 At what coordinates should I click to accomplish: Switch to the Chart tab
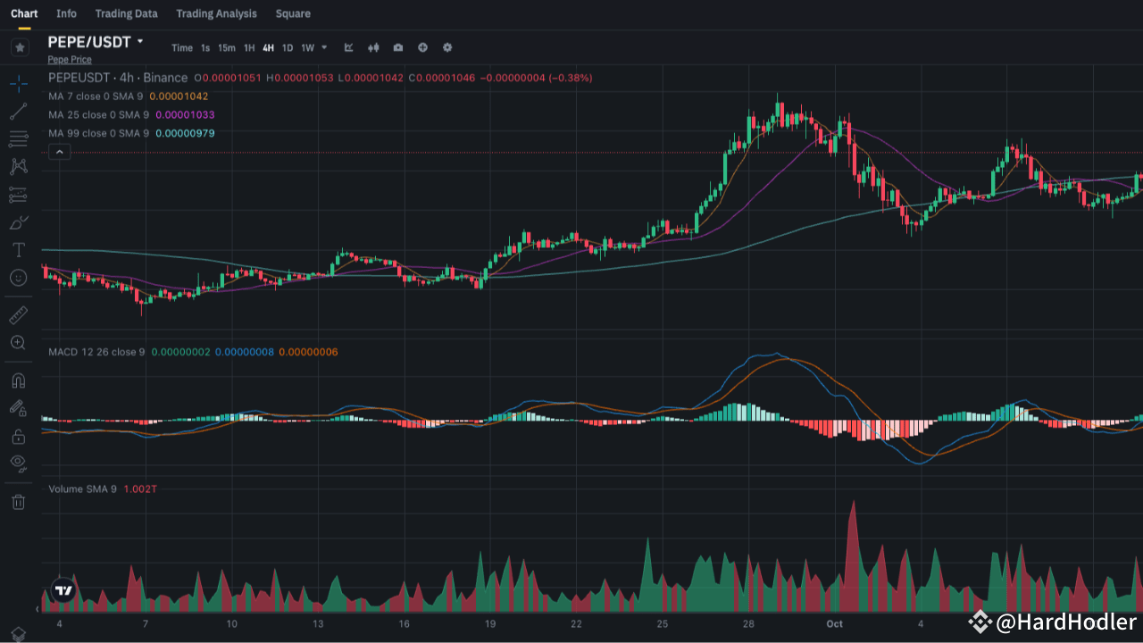click(x=24, y=13)
